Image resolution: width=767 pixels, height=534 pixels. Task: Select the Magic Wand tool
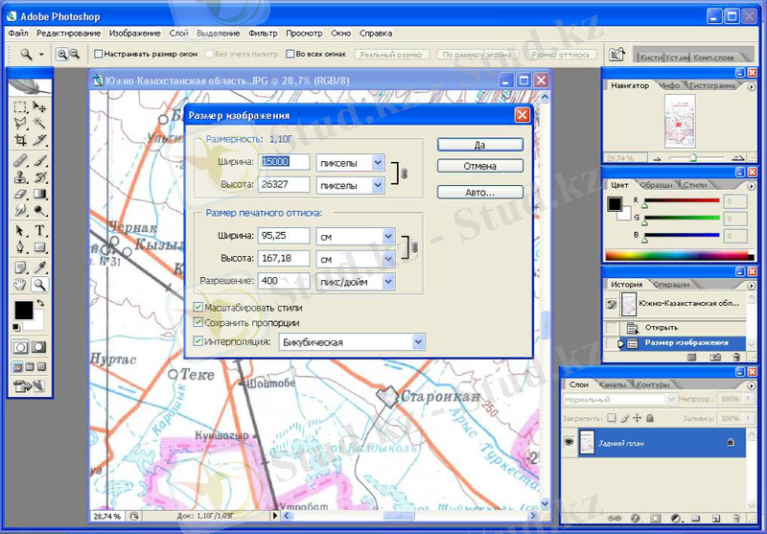(40, 124)
